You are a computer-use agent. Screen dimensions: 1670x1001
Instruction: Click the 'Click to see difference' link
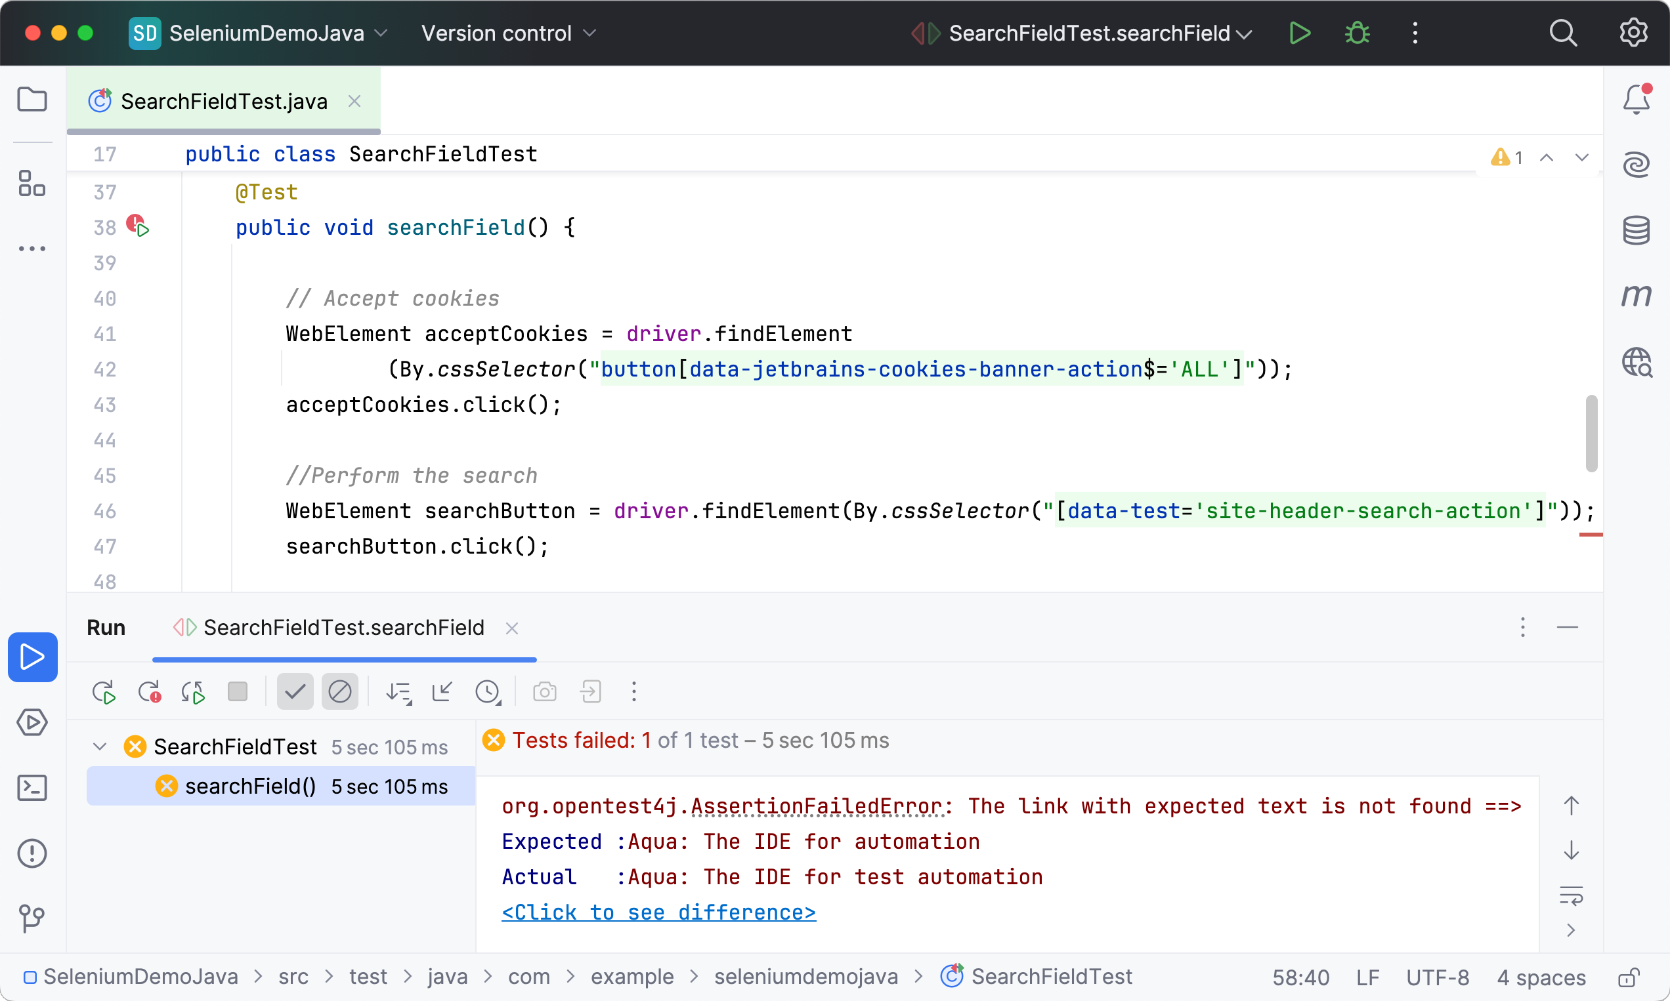pyautogui.click(x=658, y=912)
